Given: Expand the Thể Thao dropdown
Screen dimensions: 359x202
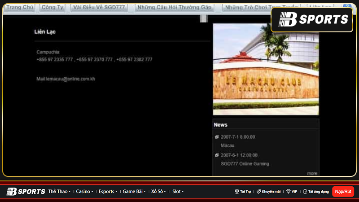Looking at the screenshot, I should (x=59, y=192).
